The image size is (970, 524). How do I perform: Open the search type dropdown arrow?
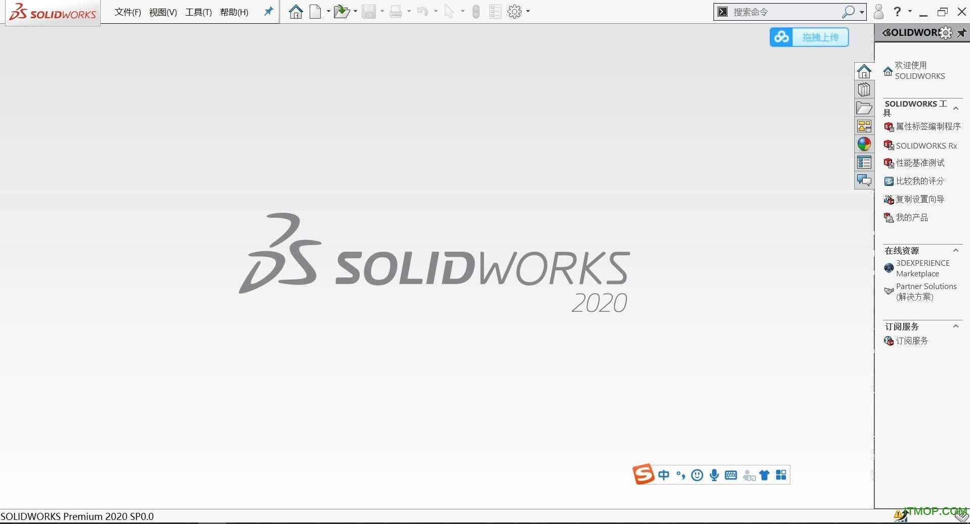click(x=862, y=12)
